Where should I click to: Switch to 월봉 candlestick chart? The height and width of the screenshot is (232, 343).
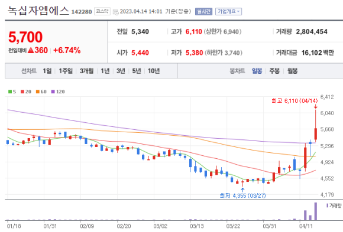pyautogui.click(x=292, y=71)
